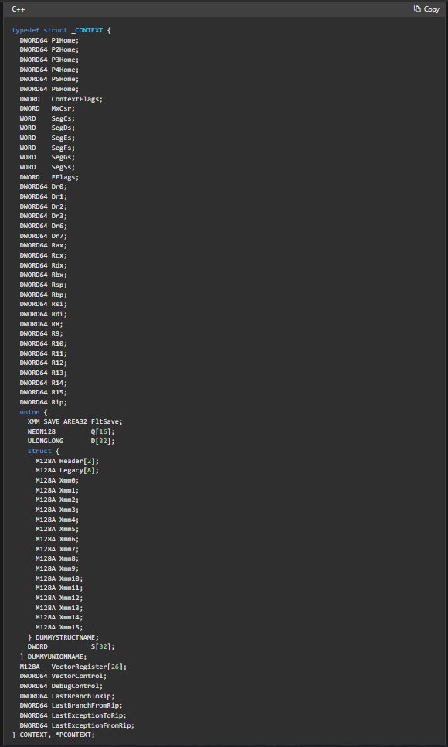
Task: Click the C++ language label
Action: (x=19, y=9)
